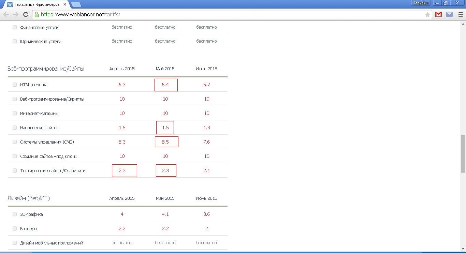The height and width of the screenshot is (253, 466).
Task: Enable the Системы управления (CMS) checkbox
Action: pyautogui.click(x=15, y=142)
